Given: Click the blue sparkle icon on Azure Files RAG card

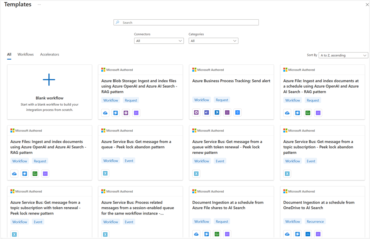Looking at the screenshot, I should tap(25, 174).
